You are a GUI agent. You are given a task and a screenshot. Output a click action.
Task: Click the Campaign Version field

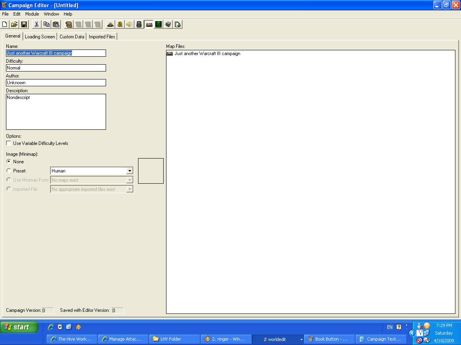pyautogui.click(x=48, y=310)
